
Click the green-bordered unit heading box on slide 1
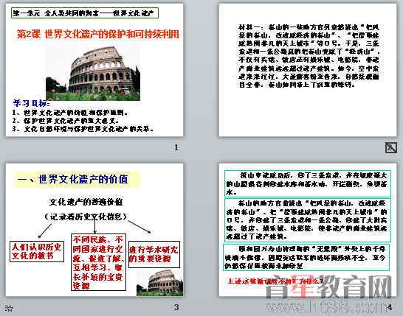[85, 13]
